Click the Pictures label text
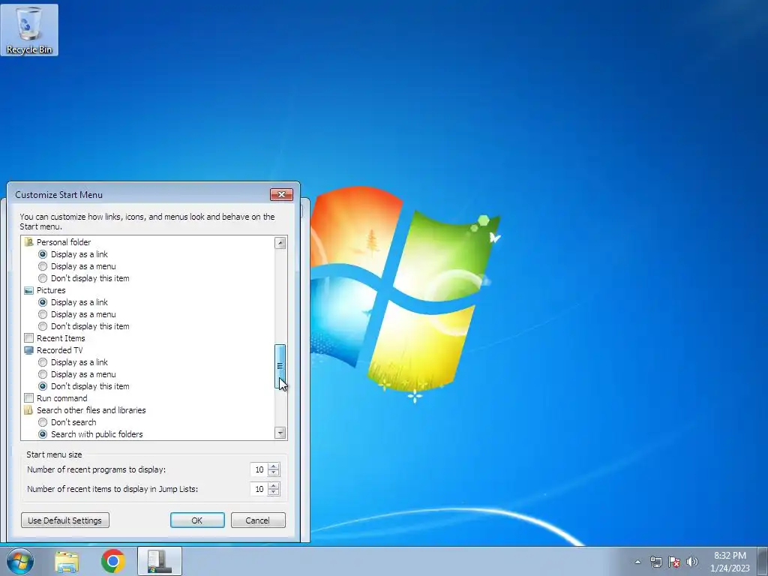 [x=51, y=290]
